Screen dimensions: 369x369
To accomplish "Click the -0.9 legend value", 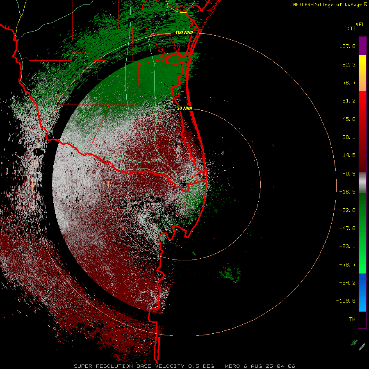I will 349,174.
